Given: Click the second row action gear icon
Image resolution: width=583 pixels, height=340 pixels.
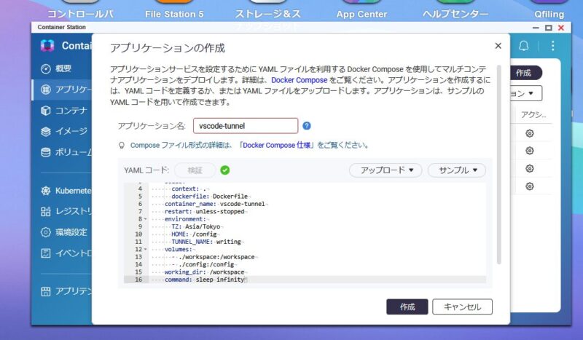Looking at the screenshot, I should click(x=530, y=151).
